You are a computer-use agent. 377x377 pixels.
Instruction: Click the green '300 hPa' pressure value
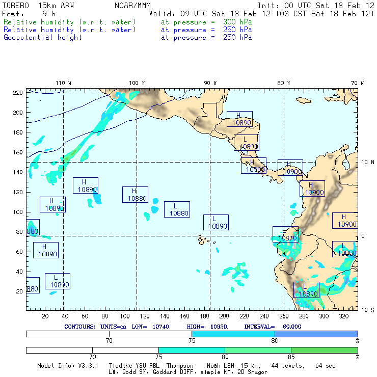[x=237, y=22]
